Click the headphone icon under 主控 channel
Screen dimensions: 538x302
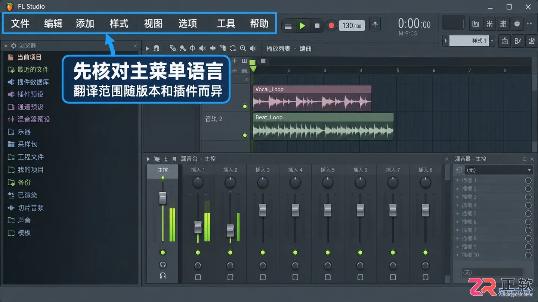coord(163,265)
